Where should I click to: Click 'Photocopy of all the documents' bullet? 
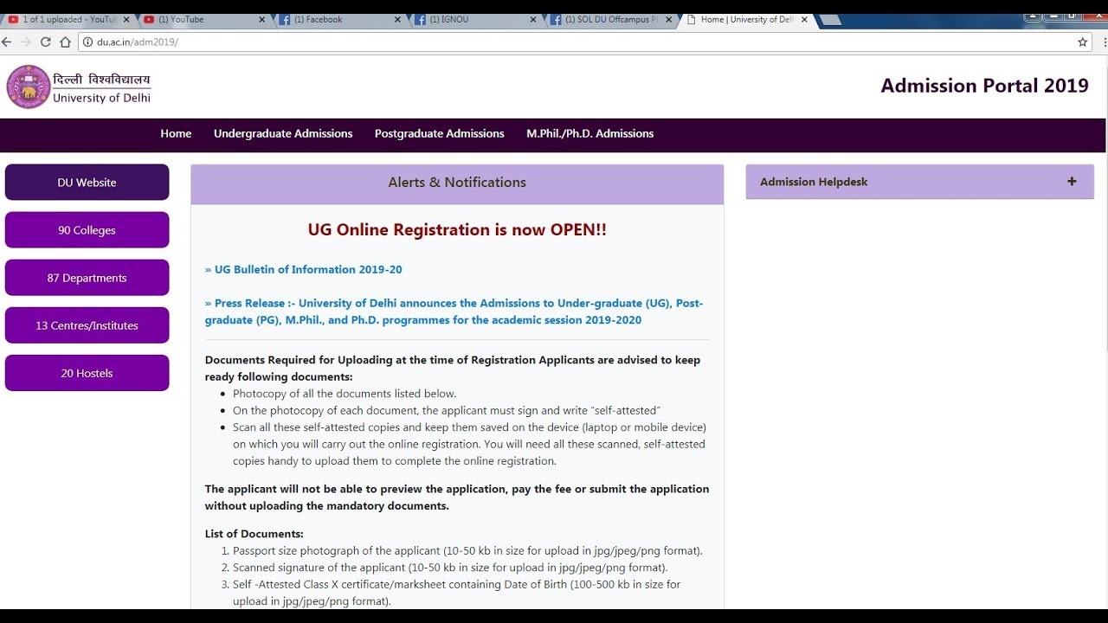click(x=345, y=394)
